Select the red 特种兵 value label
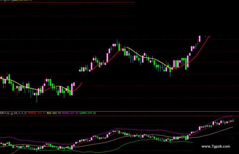Screen dimensions: 239x154 tap(37, 113)
